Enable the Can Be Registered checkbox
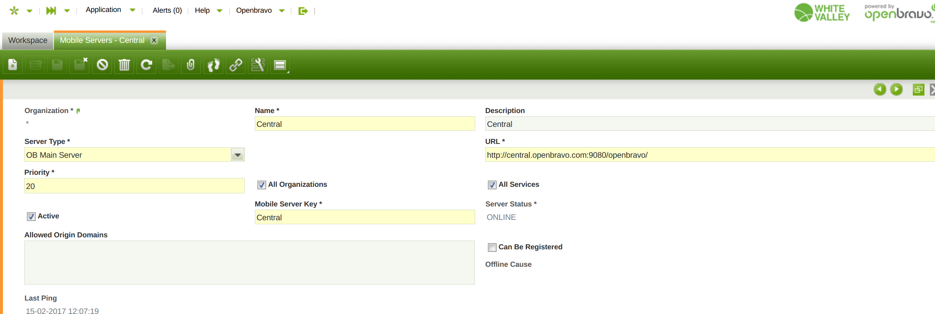The height and width of the screenshot is (314, 935). pyautogui.click(x=492, y=247)
